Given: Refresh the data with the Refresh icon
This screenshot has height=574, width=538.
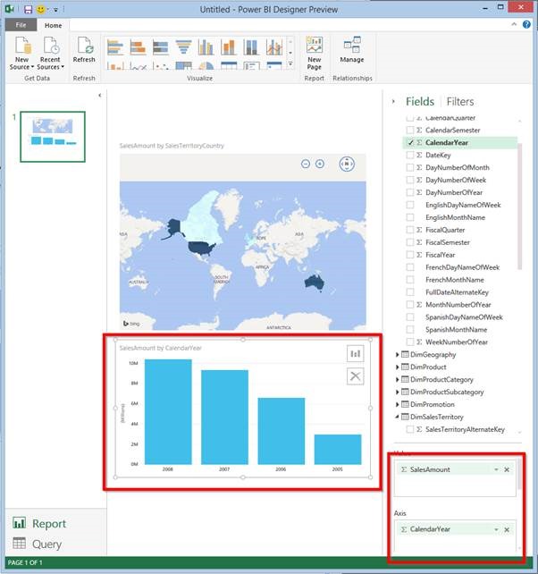Looking at the screenshot, I should pos(84,49).
